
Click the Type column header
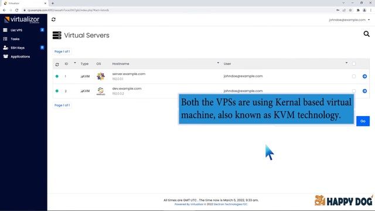(84, 64)
